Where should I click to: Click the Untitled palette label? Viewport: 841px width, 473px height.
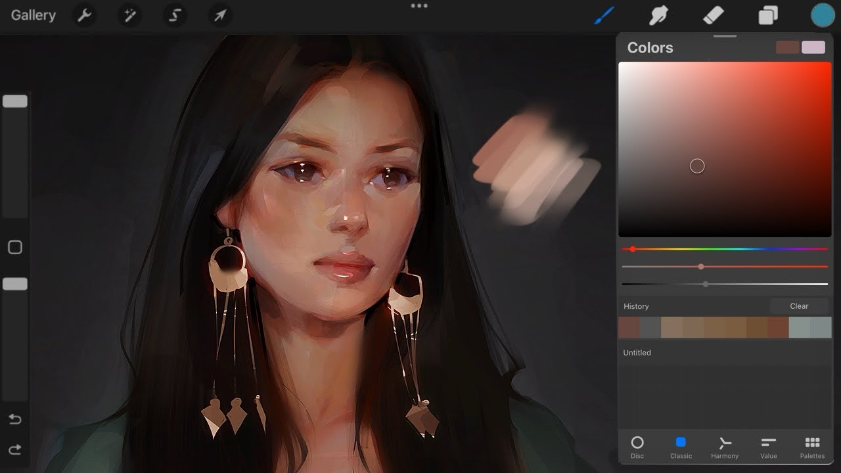coord(637,353)
